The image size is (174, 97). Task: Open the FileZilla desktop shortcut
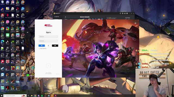click(x=2, y=16)
